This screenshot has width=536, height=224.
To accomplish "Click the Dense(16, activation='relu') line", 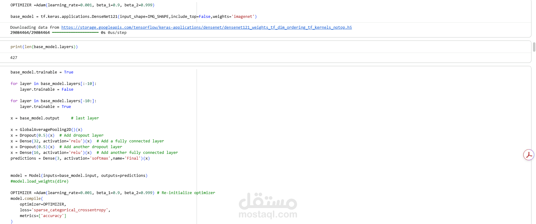I will 94,153.
